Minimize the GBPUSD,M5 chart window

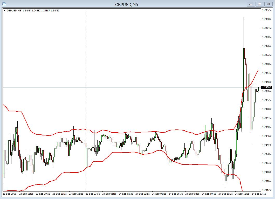pos(251,4)
